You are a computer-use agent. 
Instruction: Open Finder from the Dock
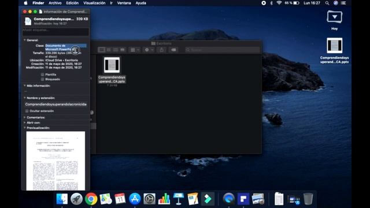(x=62, y=199)
